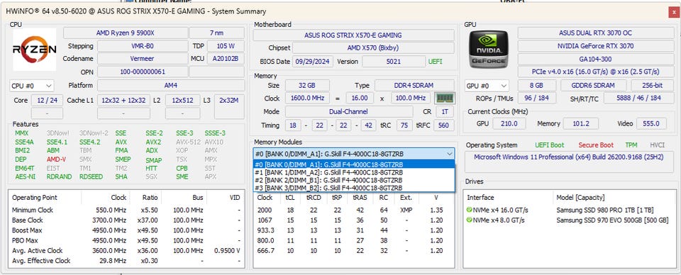681x275 pixels.
Task: Click the 12x512 L2 cache field
Action: 183,100
